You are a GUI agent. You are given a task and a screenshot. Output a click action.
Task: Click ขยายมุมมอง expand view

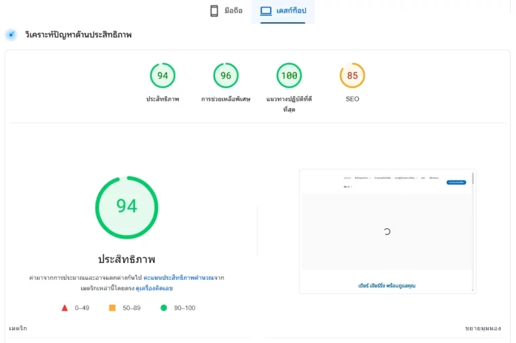[x=483, y=328]
